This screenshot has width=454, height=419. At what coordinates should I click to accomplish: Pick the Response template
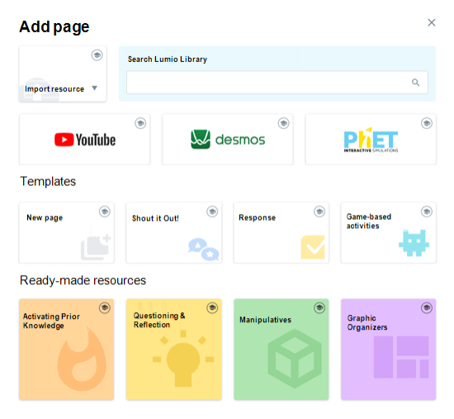(x=281, y=233)
